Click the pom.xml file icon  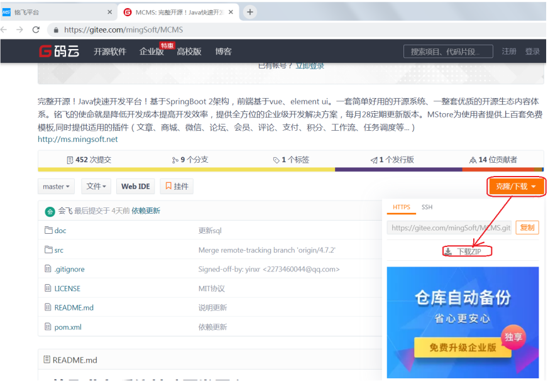pyautogui.click(x=48, y=327)
